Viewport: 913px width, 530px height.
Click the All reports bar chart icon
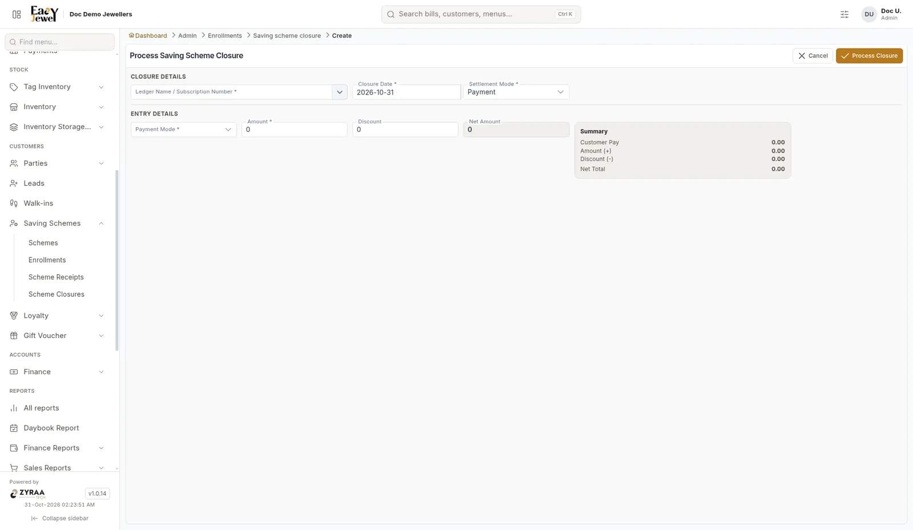click(14, 408)
